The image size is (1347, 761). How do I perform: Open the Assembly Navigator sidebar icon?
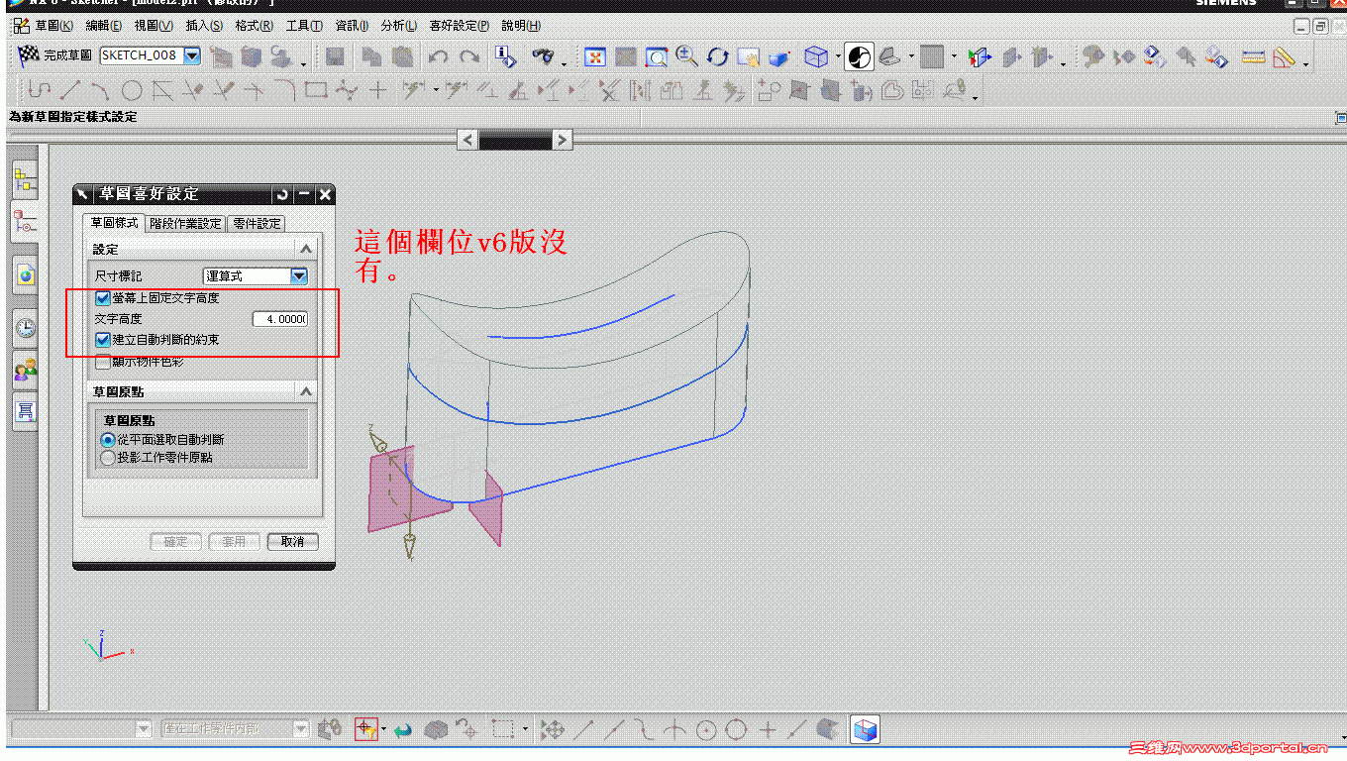25,179
